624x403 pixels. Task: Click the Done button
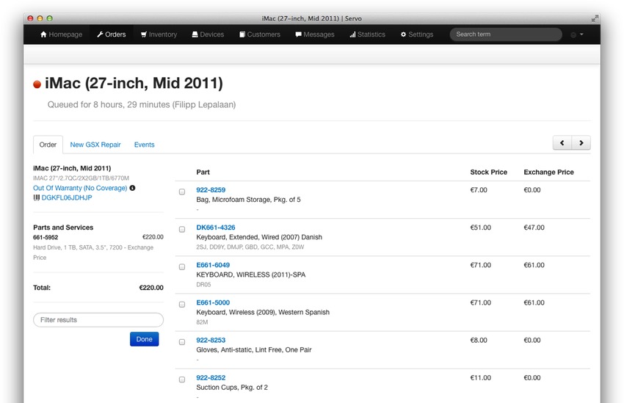pos(144,339)
